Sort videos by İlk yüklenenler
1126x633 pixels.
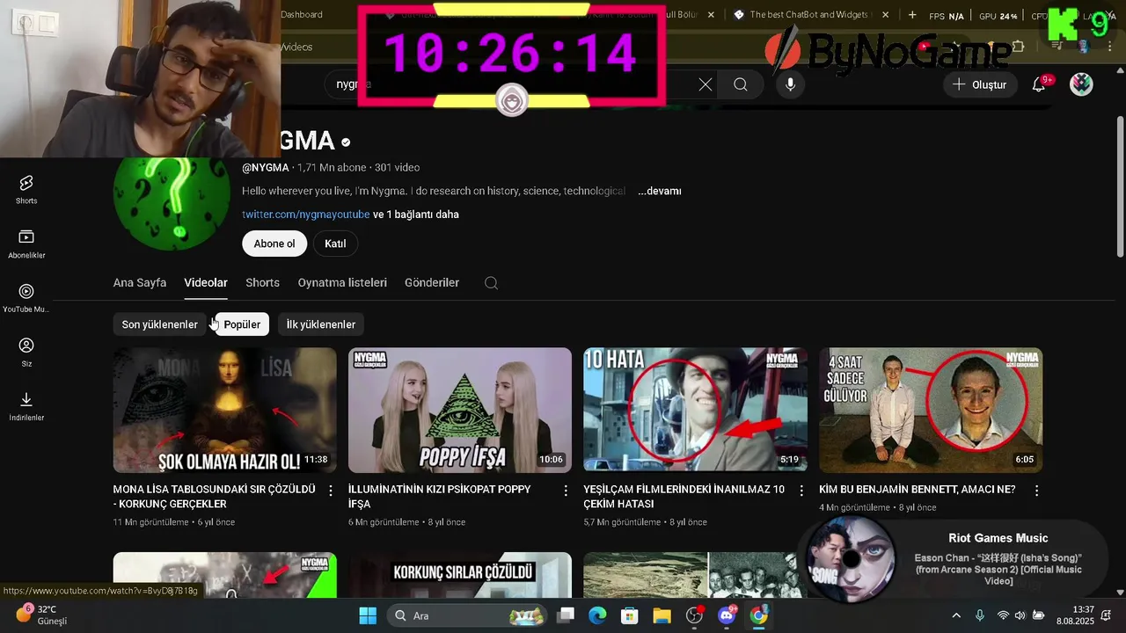click(321, 324)
